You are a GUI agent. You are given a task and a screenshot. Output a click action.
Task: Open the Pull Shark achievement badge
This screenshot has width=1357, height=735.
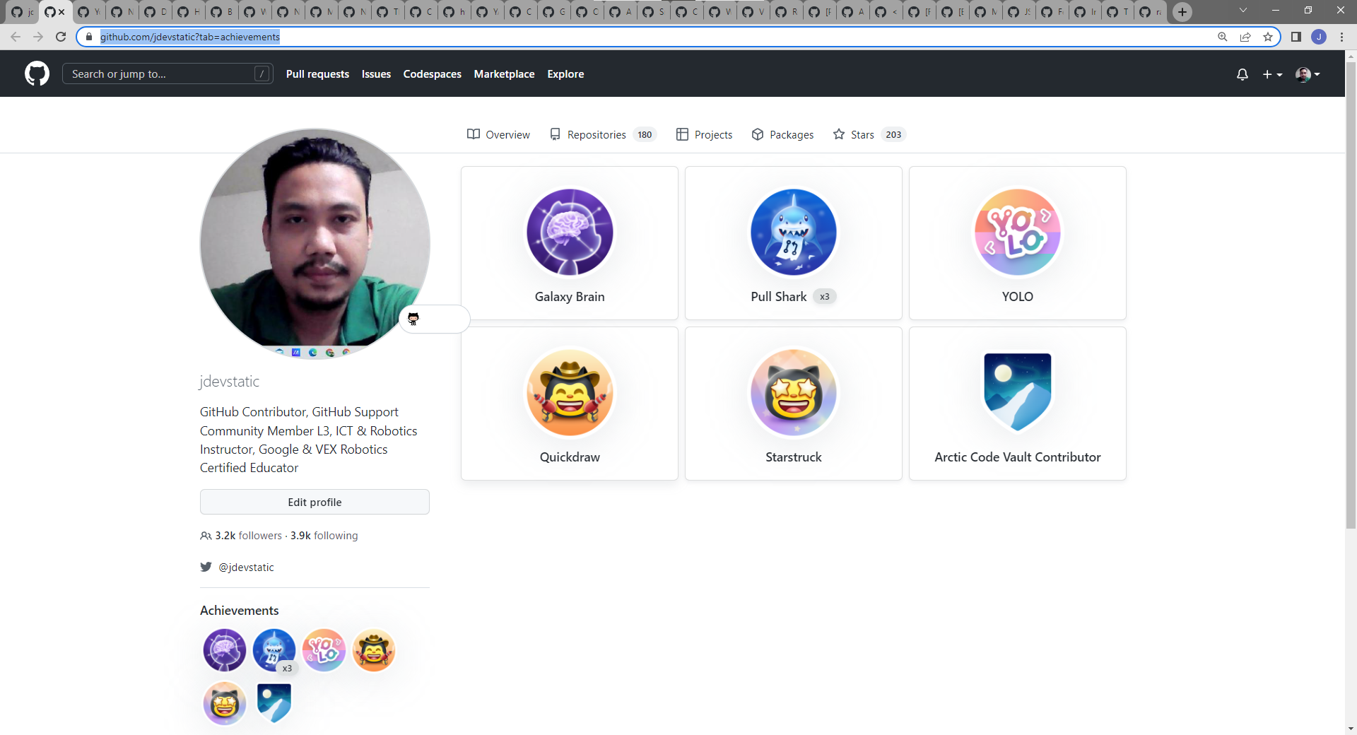tap(794, 232)
